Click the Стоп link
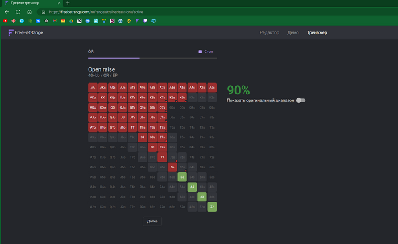This screenshot has width=398, height=244. [209, 52]
